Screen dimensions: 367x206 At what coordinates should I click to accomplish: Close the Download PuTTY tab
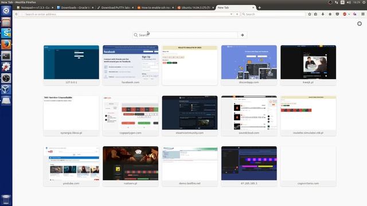point(132,7)
